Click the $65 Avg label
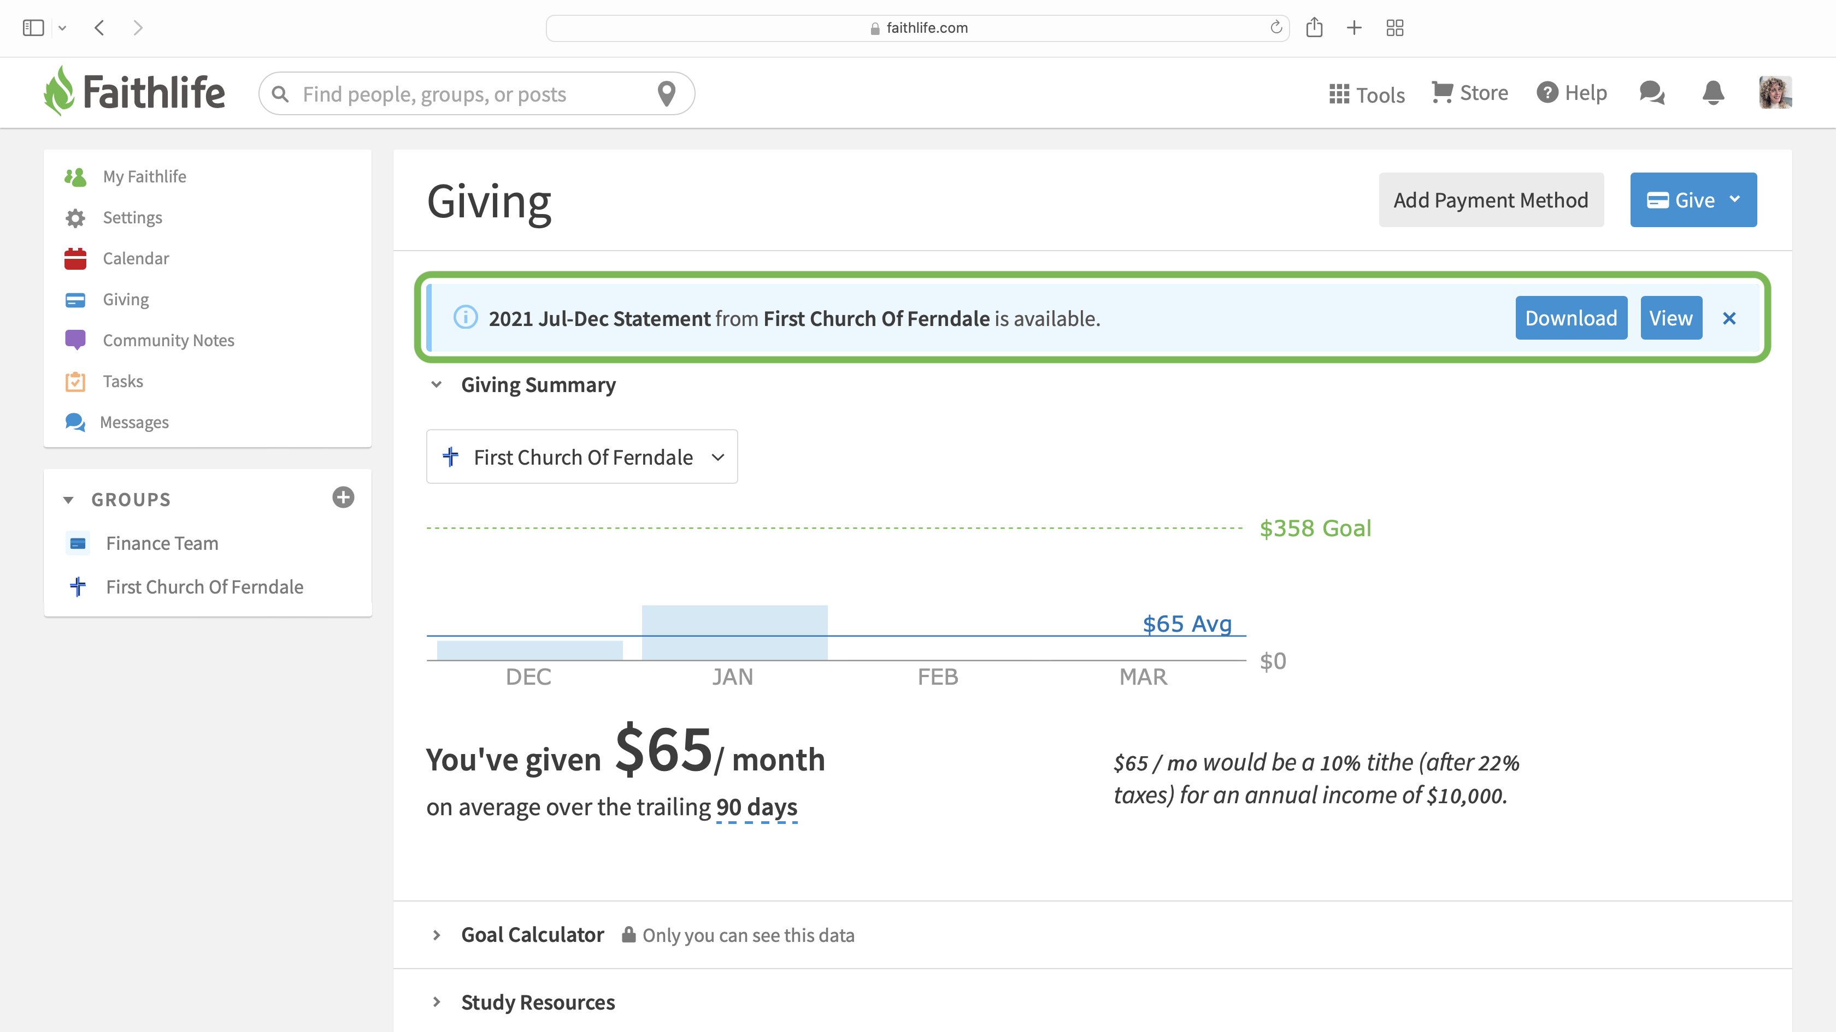The height and width of the screenshot is (1032, 1836). click(x=1187, y=624)
